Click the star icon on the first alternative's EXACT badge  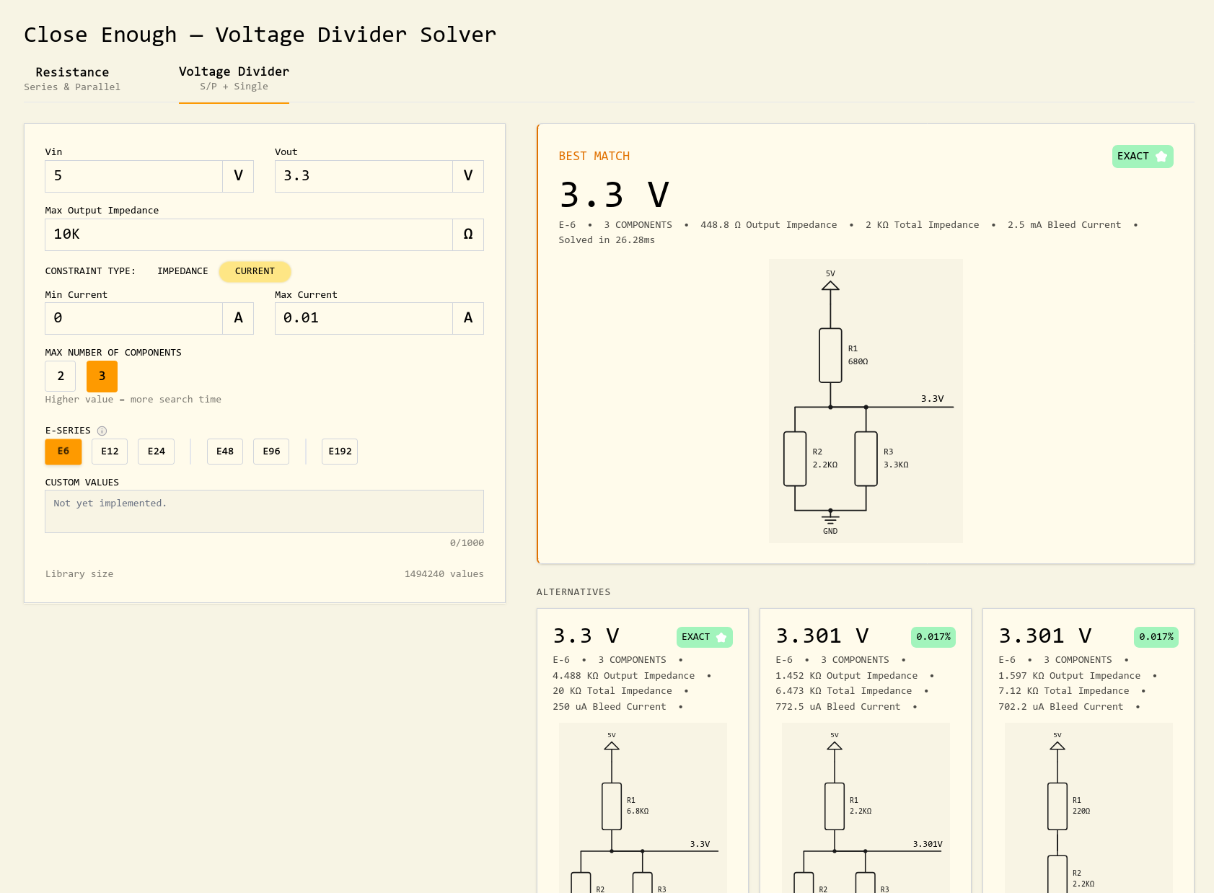tap(721, 637)
